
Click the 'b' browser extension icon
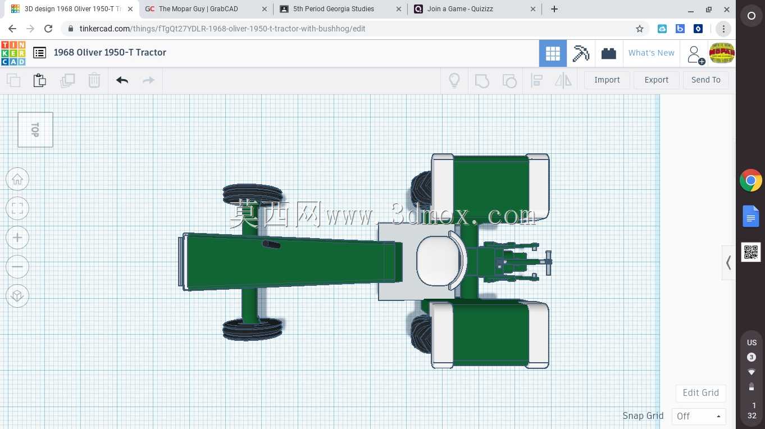[680, 29]
